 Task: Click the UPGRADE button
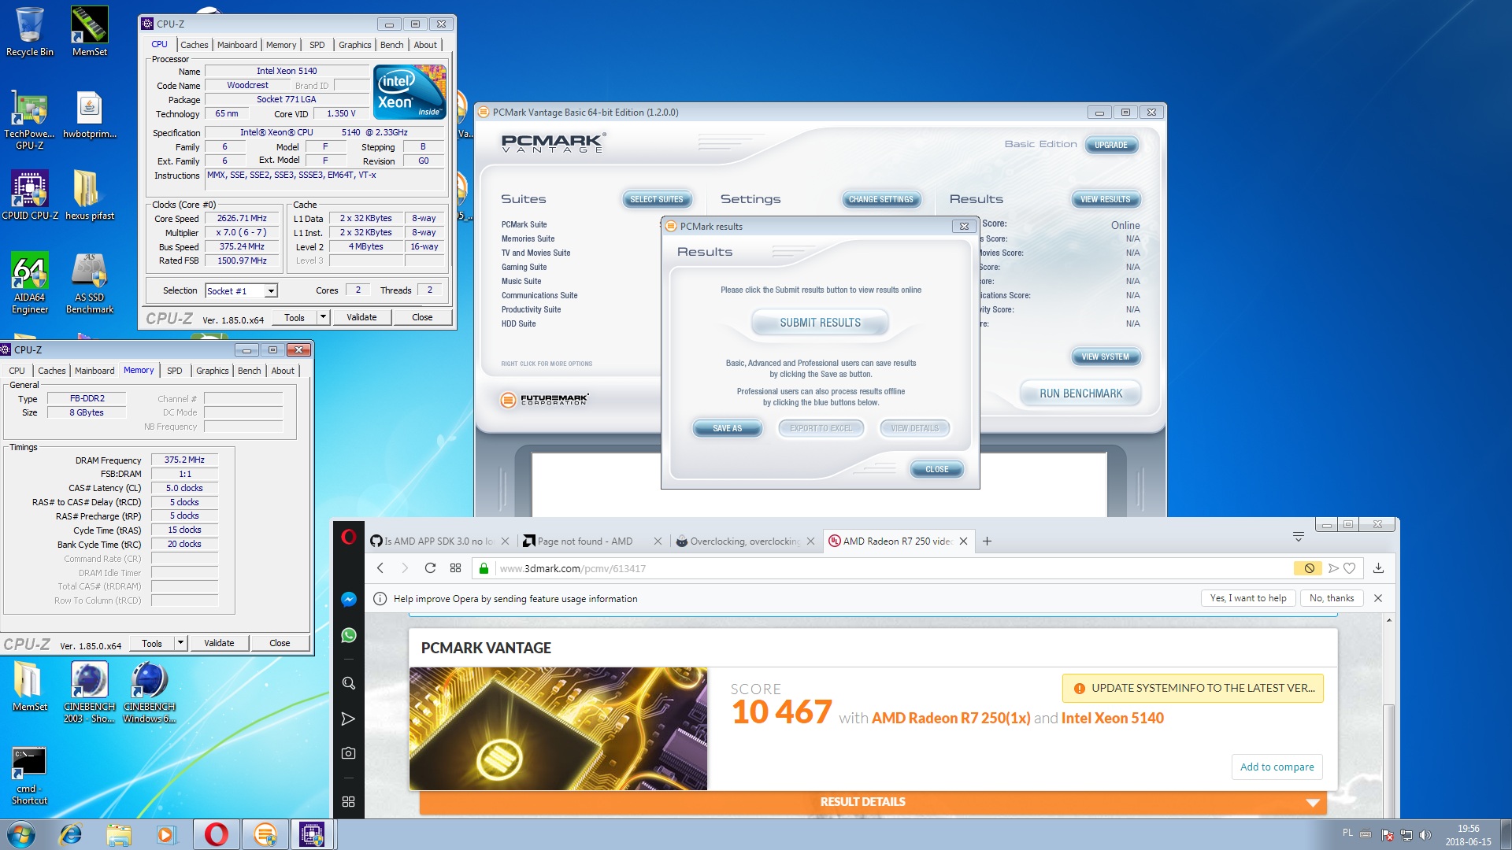(1110, 145)
